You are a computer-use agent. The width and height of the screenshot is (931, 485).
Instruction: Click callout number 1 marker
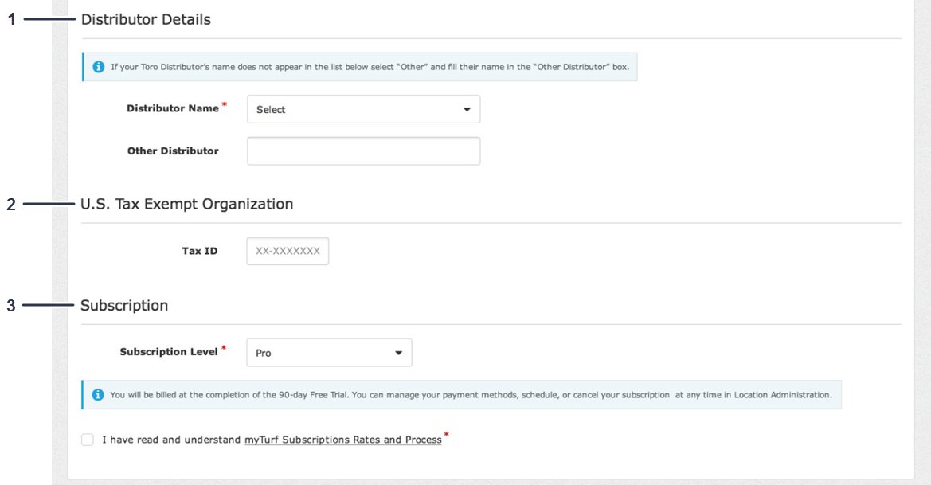(x=11, y=20)
